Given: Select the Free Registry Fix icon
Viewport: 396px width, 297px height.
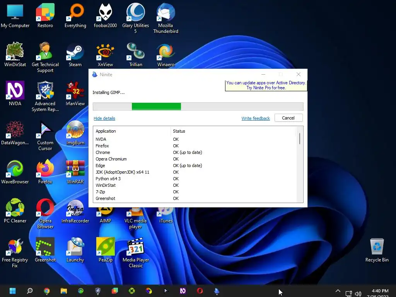Looking at the screenshot, I should 15,253.
